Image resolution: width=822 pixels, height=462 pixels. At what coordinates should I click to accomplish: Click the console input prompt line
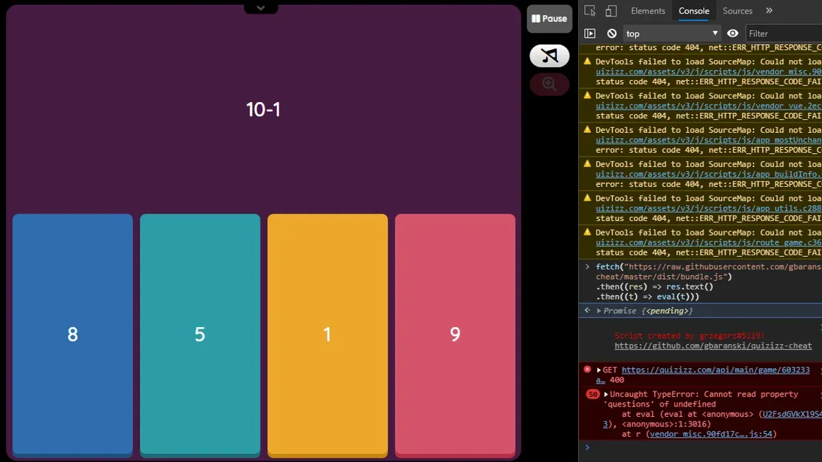click(700, 448)
